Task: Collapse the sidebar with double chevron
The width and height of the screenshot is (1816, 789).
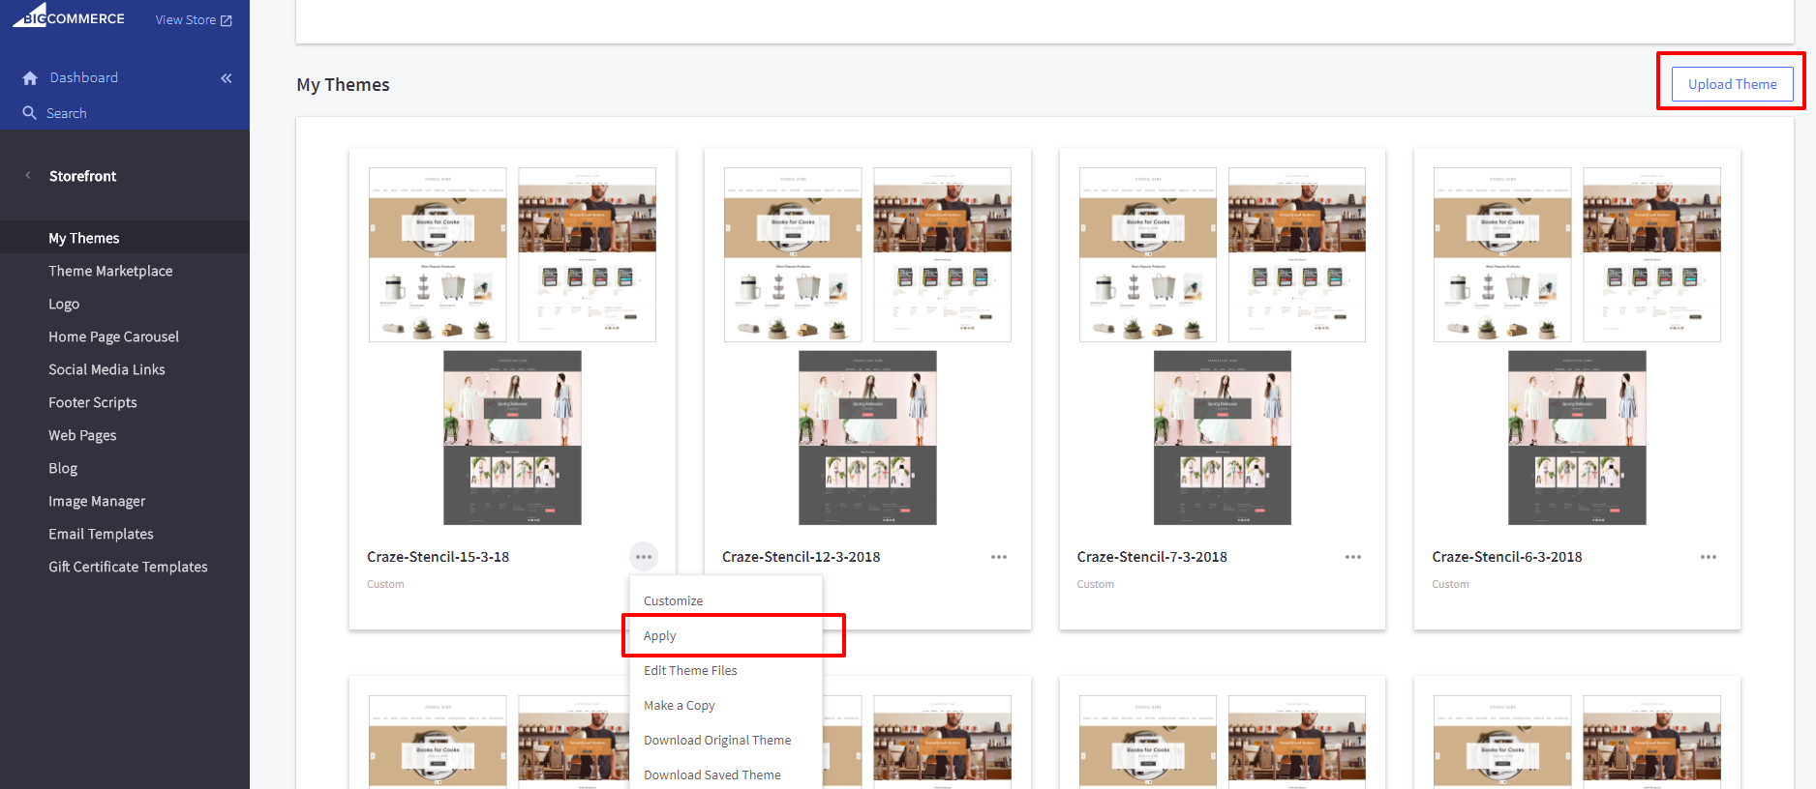Action: click(227, 78)
